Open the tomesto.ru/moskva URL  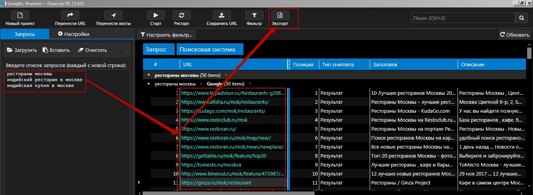211,165
